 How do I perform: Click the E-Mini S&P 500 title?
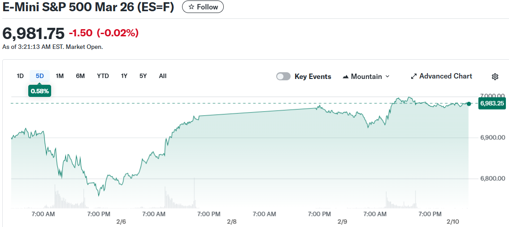pyautogui.click(x=88, y=7)
